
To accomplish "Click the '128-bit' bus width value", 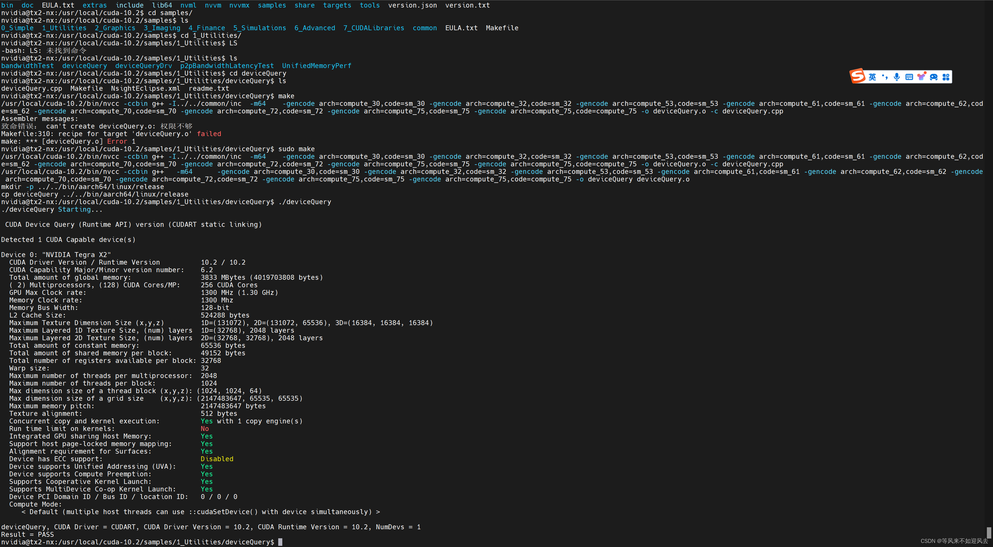I will [215, 308].
